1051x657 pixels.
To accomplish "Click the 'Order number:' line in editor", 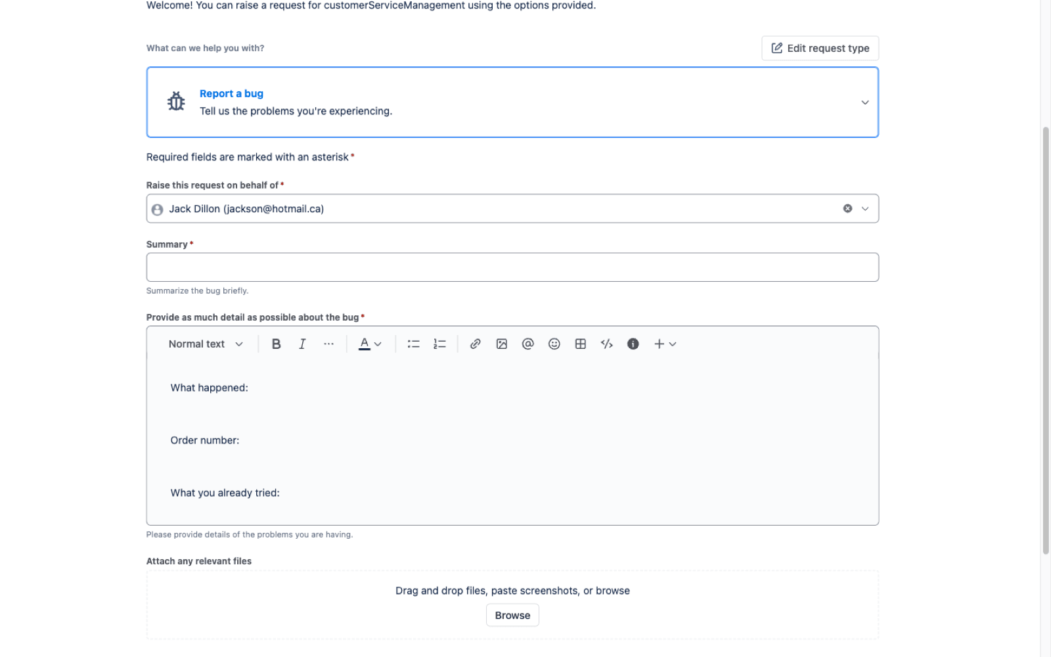I will coord(205,440).
